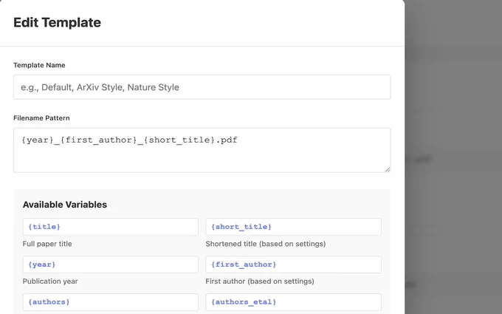Pick the {year} variable chip

(110, 264)
